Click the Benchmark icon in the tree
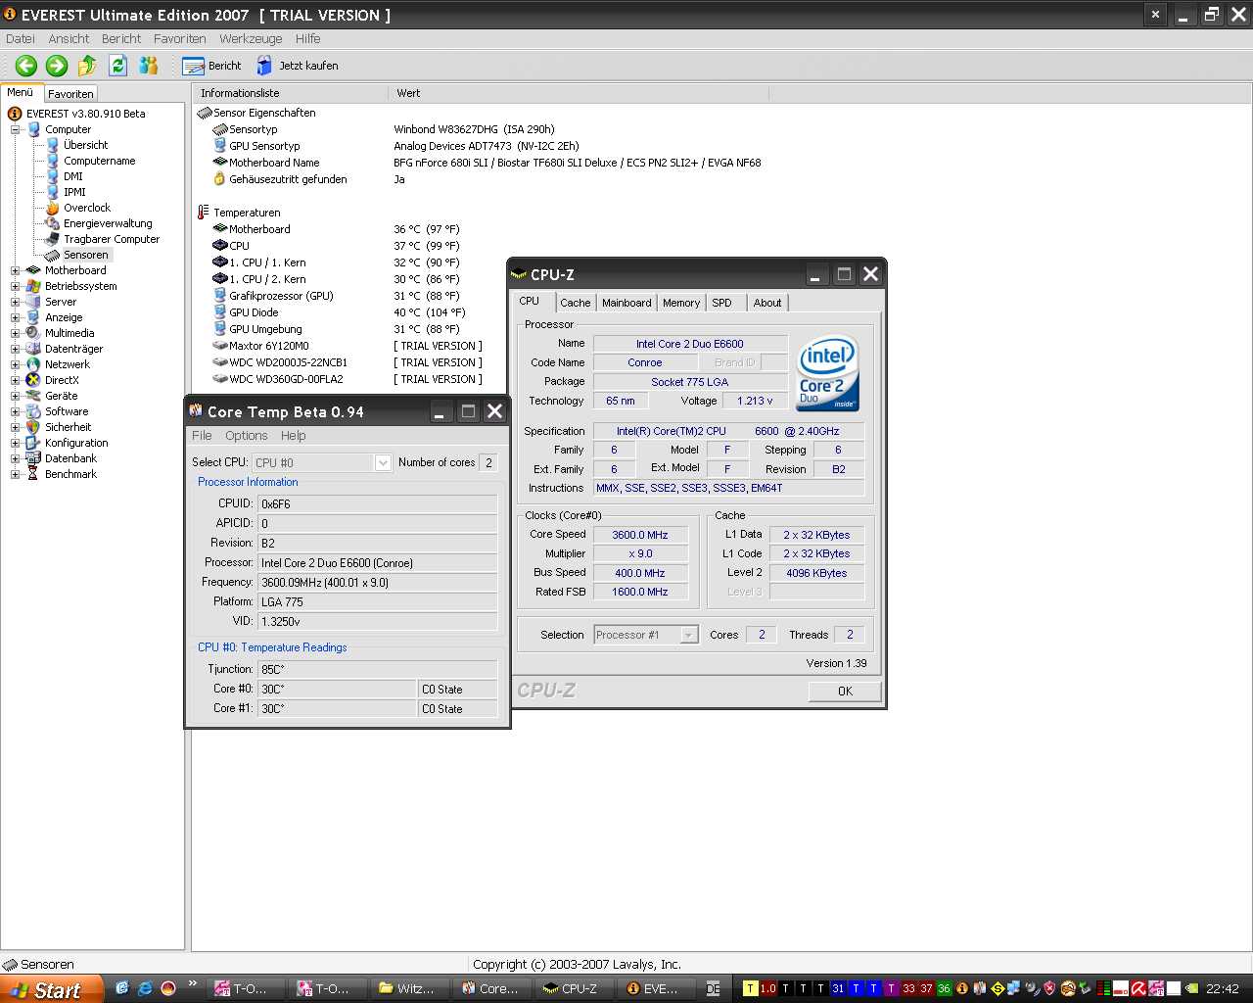This screenshot has width=1253, height=1003. point(33,474)
